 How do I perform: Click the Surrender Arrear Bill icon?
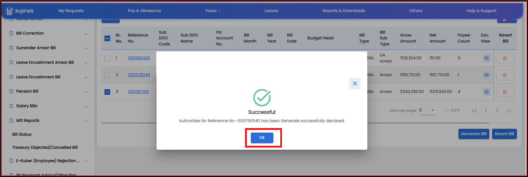[x=11, y=48]
